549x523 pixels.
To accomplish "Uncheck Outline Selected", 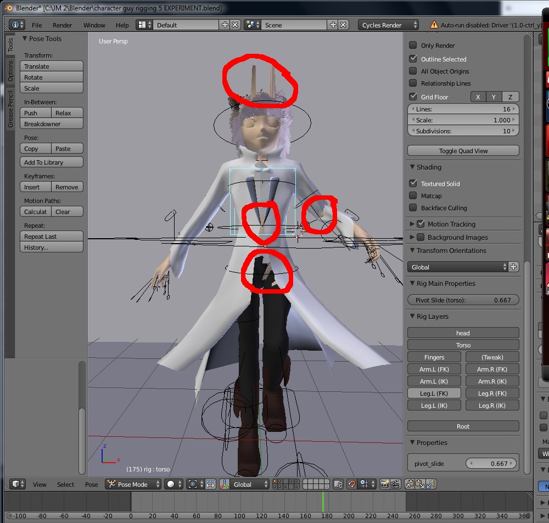I will point(413,59).
